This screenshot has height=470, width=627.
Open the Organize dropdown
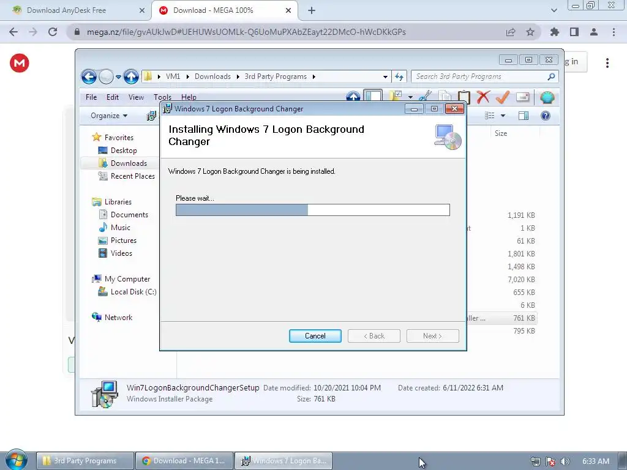[109, 116]
